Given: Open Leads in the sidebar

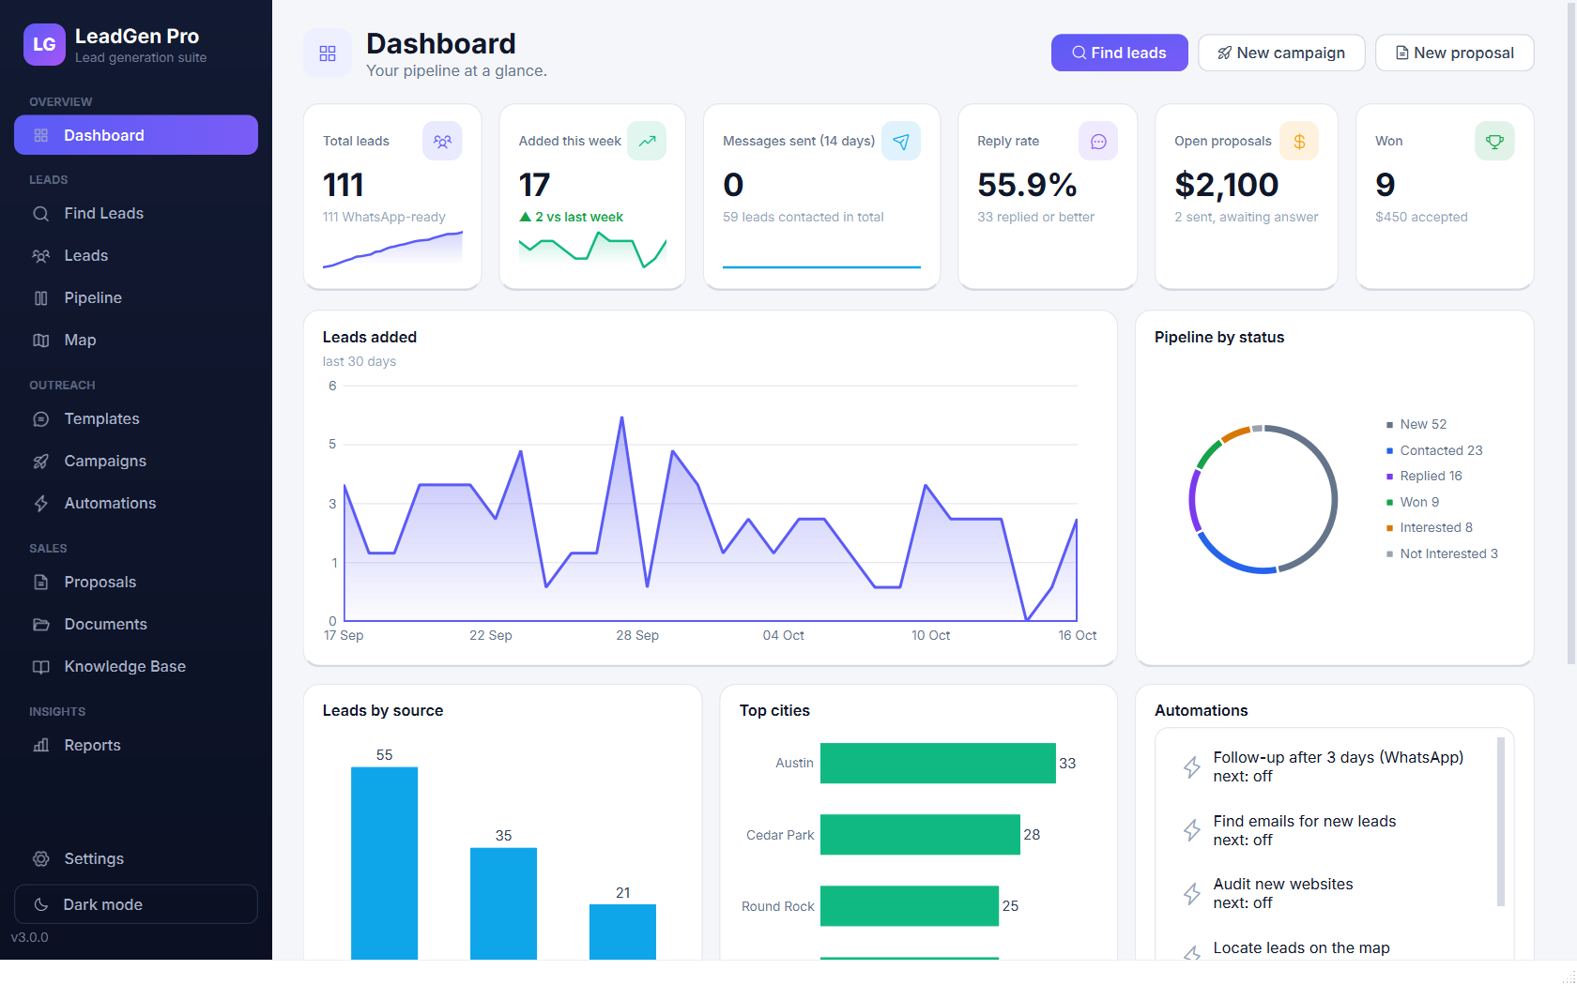Looking at the screenshot, I should (x=136, y=256).
